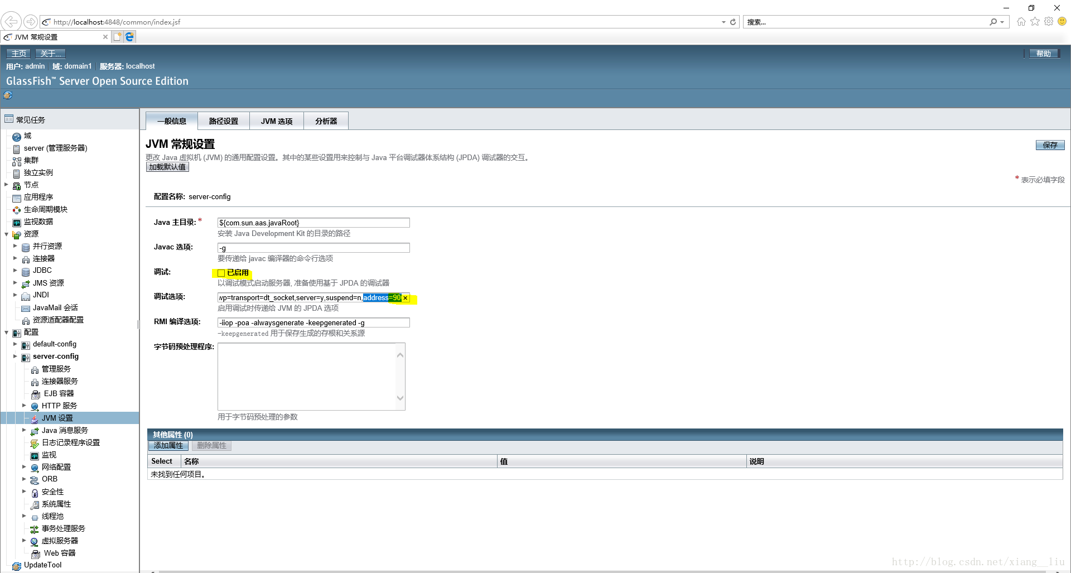The height and width of the screenshot is (573, 1071).
Task: Expand the 网络配置 tree node
Action: click(25, 467)
